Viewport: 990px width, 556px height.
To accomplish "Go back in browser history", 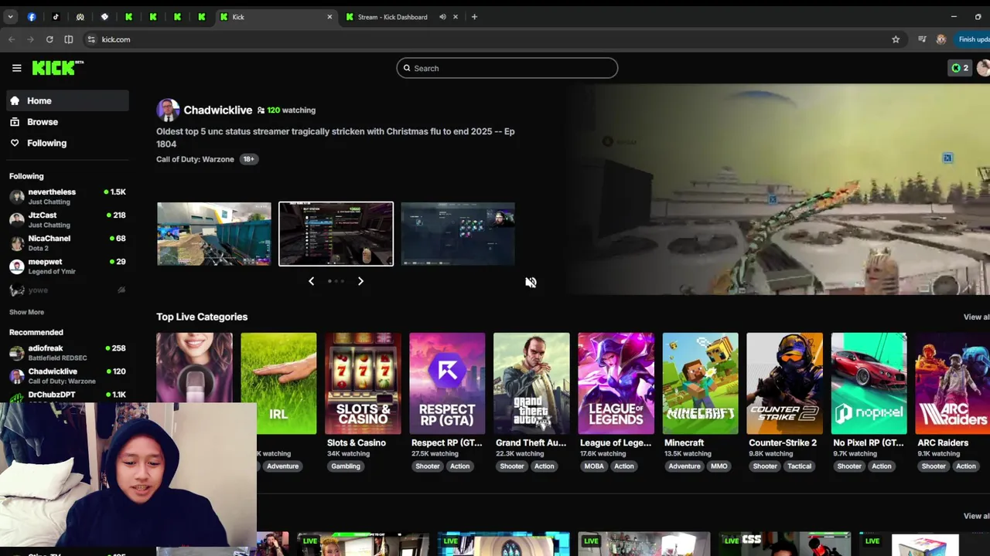I will pos(12,39).
